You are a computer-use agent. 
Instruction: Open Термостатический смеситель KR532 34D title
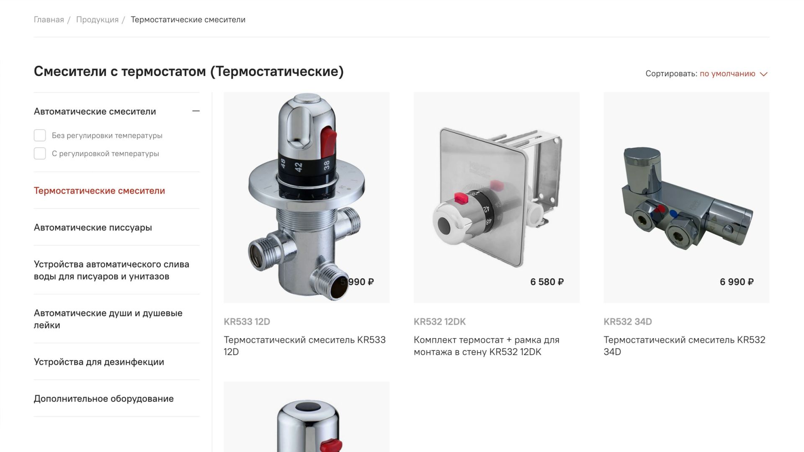[x=685, y=346]
